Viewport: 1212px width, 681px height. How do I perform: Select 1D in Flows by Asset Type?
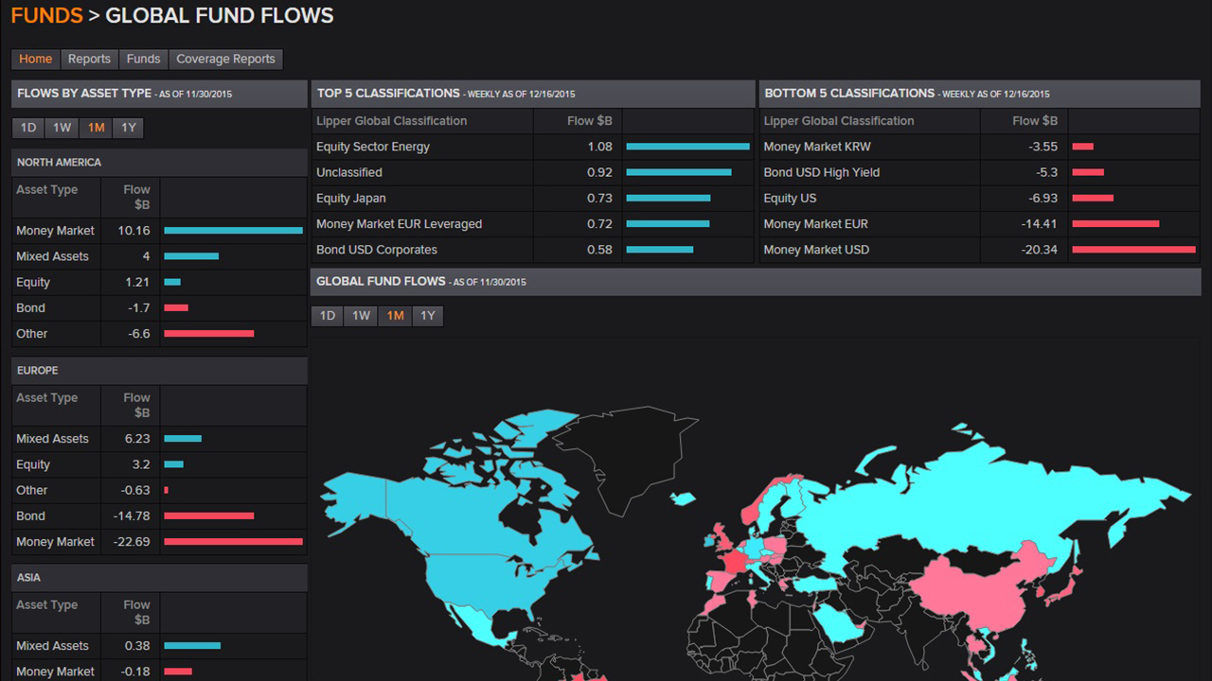[28, 128]
